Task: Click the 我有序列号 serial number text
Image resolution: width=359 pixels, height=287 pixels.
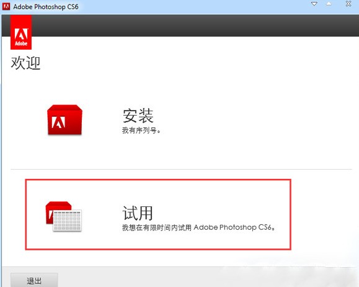Action: [x=141, y=130]
